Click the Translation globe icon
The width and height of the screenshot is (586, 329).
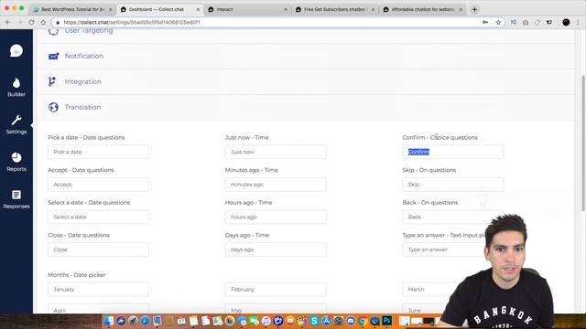(x=53, y=107)
